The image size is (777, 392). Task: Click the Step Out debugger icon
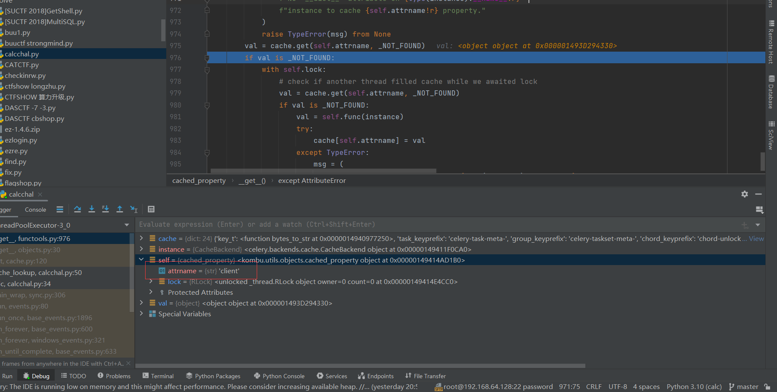click(120, 209)
